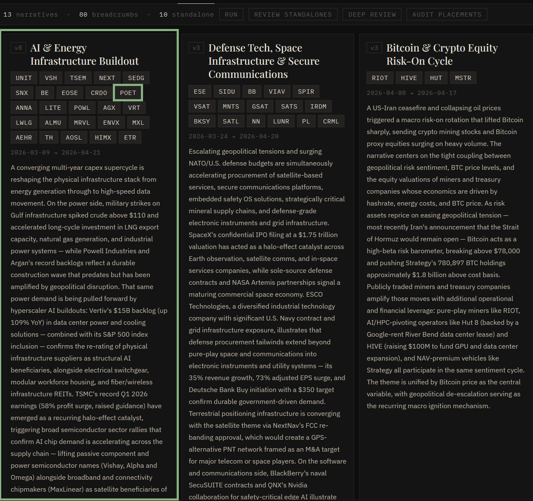
Task: Select the BE ticker tag
Action: click(x=45, y=93)
